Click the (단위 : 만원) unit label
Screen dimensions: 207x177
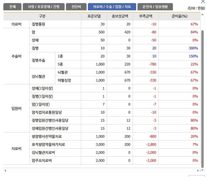click(196, 8)
